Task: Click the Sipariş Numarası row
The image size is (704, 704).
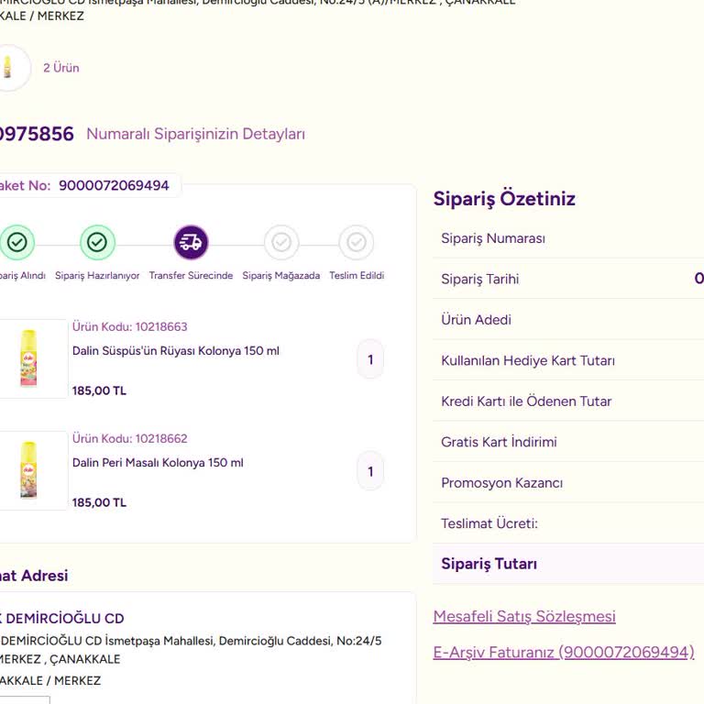Action: (x=568, y=238)
